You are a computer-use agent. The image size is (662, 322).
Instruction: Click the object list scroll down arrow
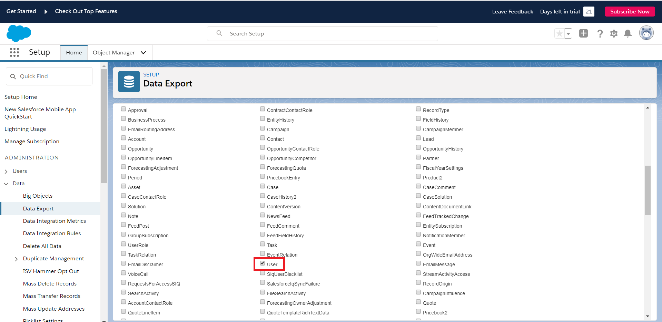pyautogui.click(x=648, y=316)
